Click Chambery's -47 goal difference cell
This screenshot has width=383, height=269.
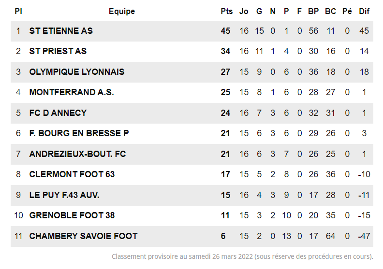tap(364, 236)
